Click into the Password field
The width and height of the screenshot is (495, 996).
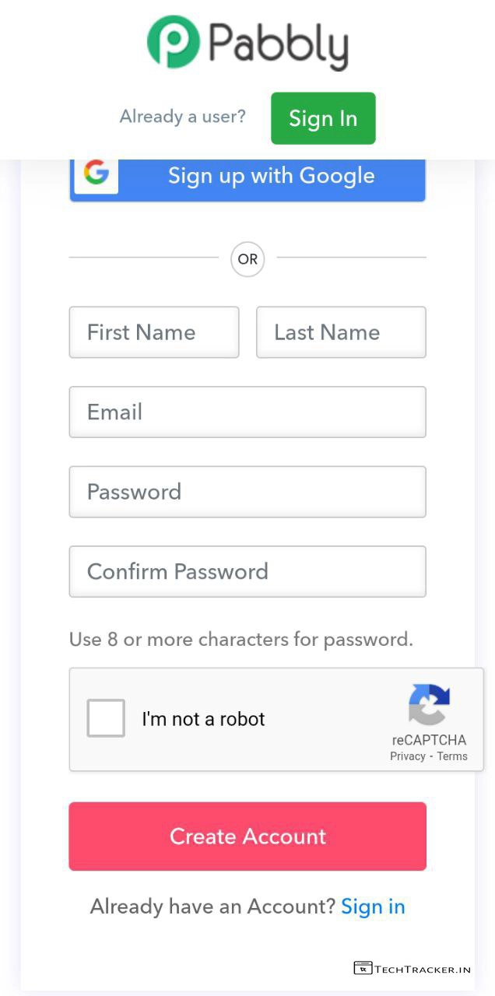point(247,492)
